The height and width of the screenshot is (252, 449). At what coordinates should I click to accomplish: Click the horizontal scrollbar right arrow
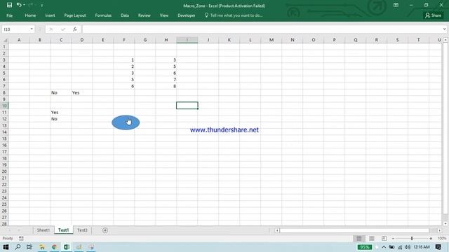pyautogui.click(x=440, y=230)
